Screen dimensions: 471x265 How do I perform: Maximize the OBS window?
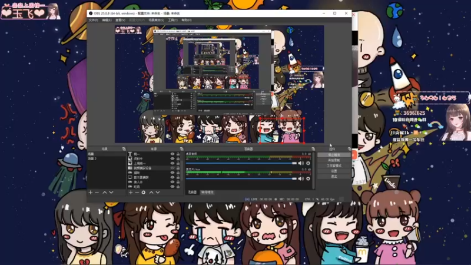pos(334,14)
